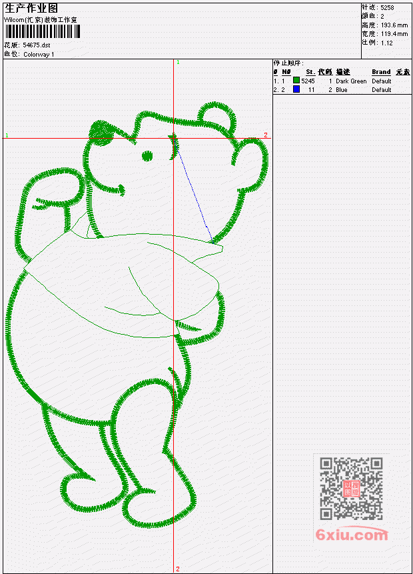
Task: Click the '代码' column header
Action: [x=325, y=72]
